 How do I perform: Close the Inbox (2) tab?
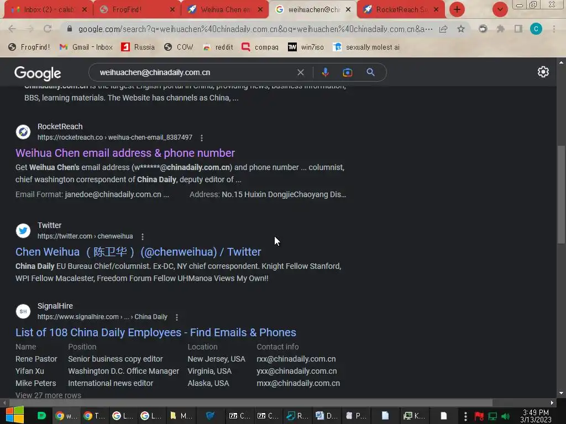[84, 9]
